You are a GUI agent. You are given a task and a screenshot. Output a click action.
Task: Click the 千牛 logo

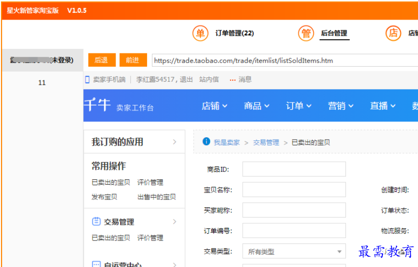point(97,105)
